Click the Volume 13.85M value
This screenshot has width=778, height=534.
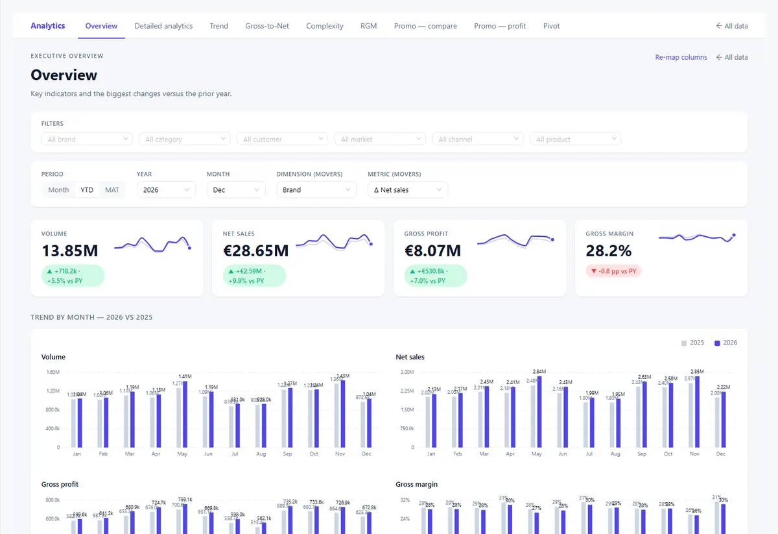(x=70, y=250)
